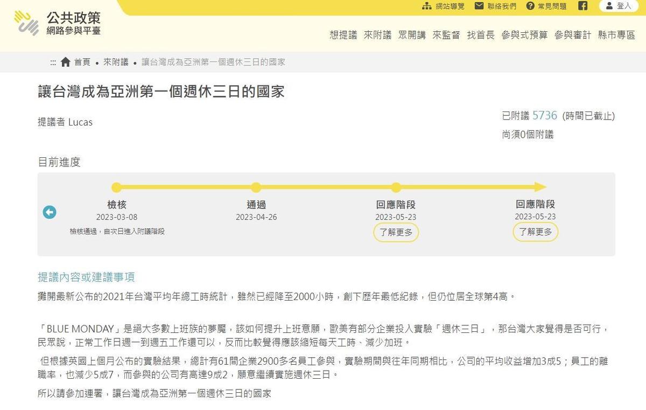This screenshot has height=410, width=646.
Task: Click 來附議 breadcrumb link
Action: (x=116, y=62)
